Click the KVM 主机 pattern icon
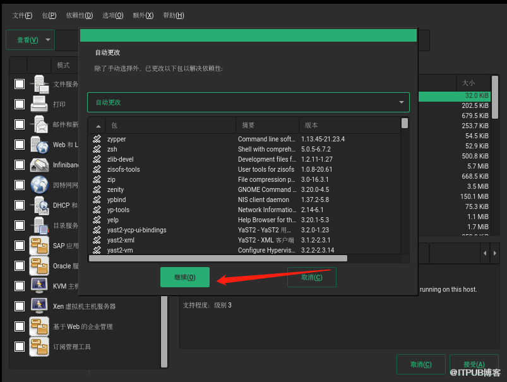 coord(39,286)
